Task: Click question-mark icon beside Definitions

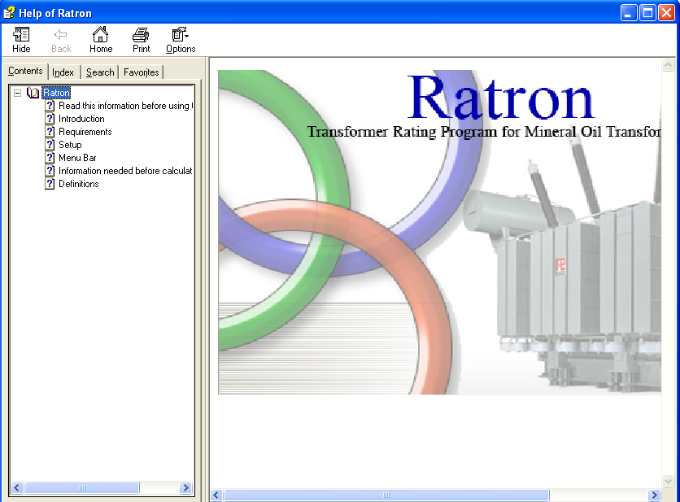Action: tap(50, 184)
